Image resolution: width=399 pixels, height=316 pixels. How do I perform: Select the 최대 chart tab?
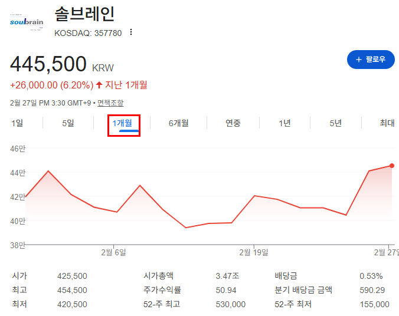click(x=387, y=123)
